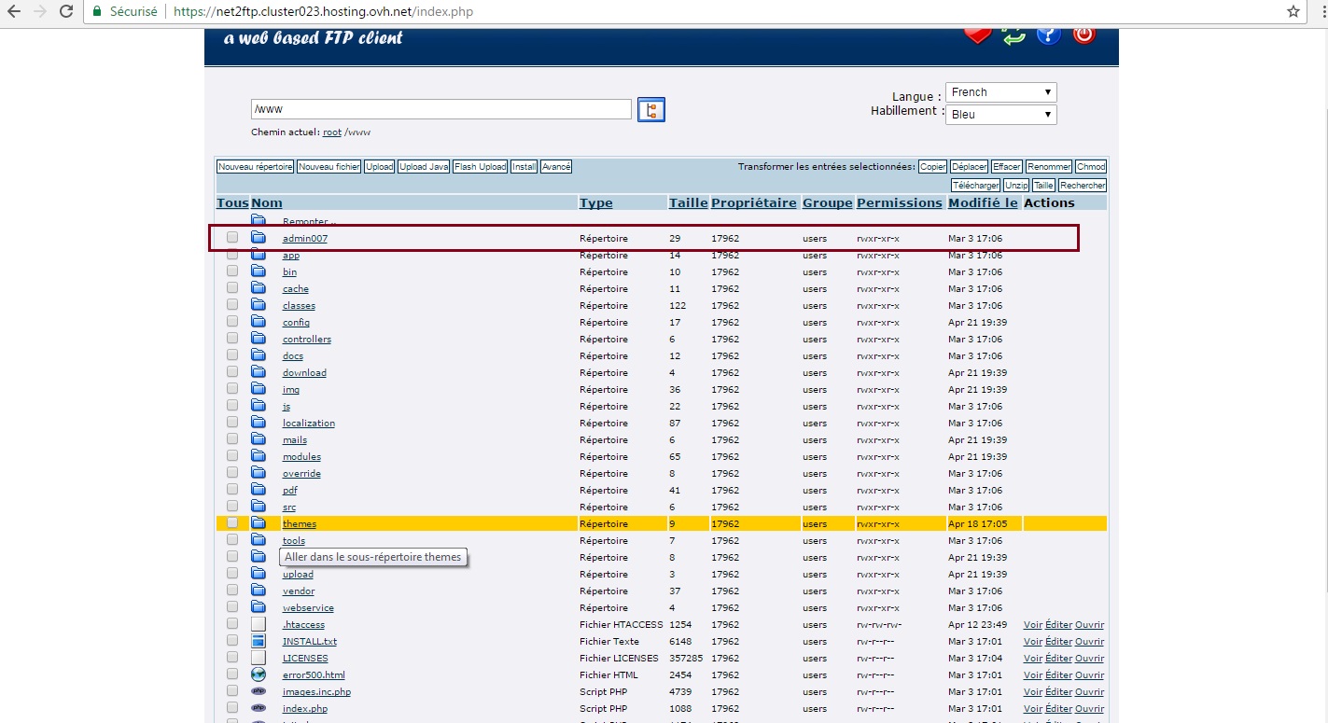
Task: Click the directory tree browse icon
Action: coord(650,110)
